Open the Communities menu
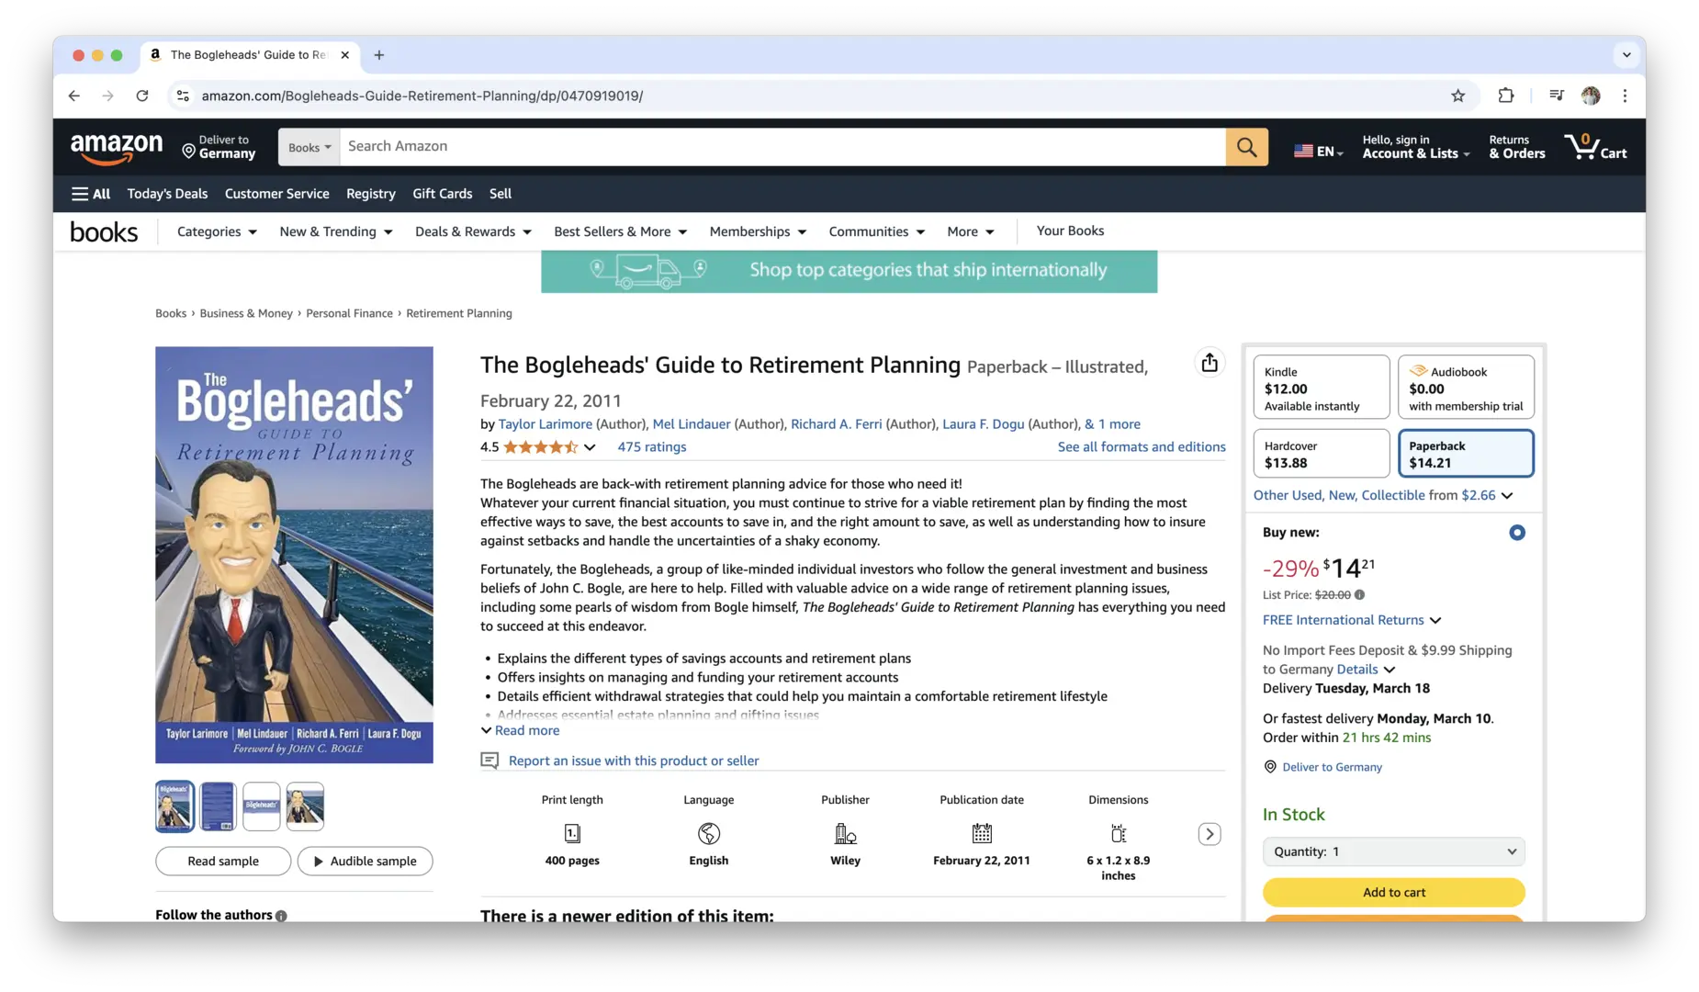1699x992 pixels. click(x=876, y=231)
